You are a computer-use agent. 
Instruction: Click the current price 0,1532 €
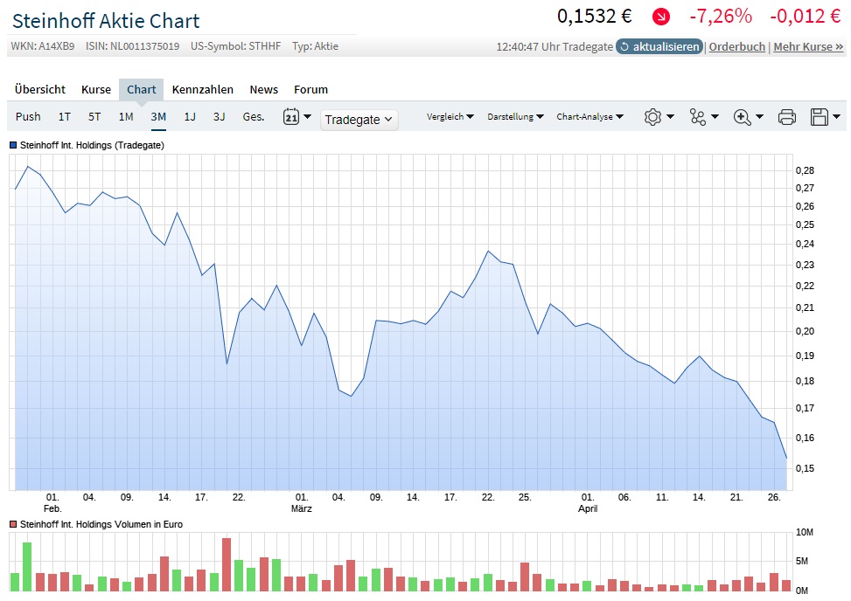pos(594,17)
